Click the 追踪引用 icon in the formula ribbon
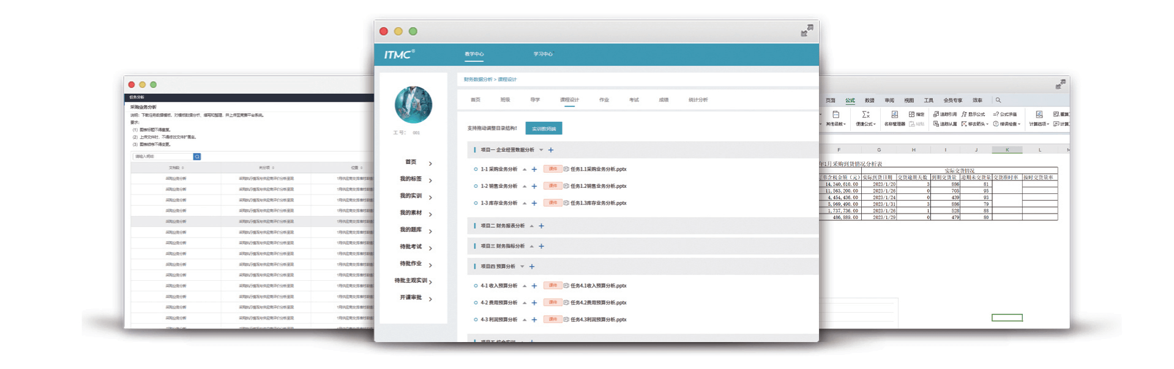The width and height of the screenshot is (1174, 369). click(x=936, y=114)
